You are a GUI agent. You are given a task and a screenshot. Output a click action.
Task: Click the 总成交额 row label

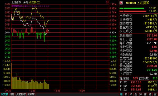pyautogui.click(x=126, y=62)
